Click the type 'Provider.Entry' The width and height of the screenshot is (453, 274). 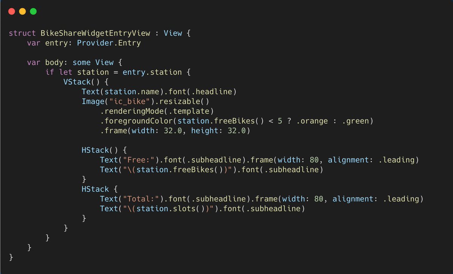(109, 43)
